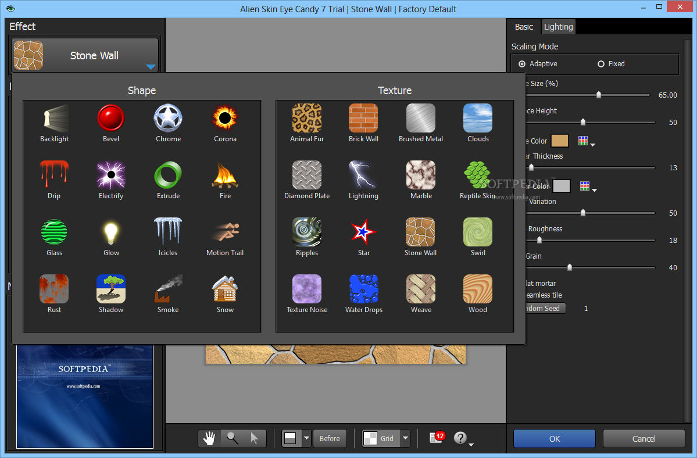Choose the Shadow effect
Image resolution: width=697 pixels, height=458 pixels.
pyautogui.click(x=110, y=294)
